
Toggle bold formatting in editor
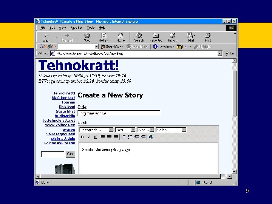[x=82, y=137]
